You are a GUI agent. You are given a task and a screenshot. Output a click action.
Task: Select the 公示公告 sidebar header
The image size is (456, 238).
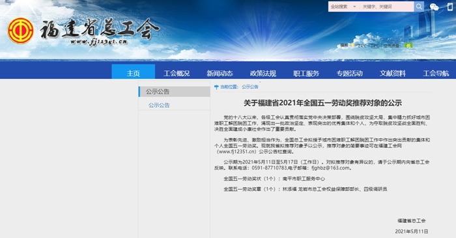pyautogui.click(x=174, y=92)
